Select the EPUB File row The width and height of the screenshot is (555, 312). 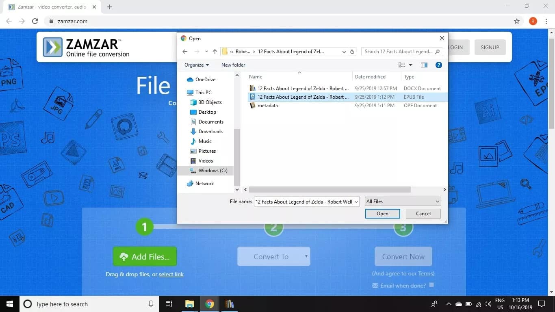tap(347, 97)
